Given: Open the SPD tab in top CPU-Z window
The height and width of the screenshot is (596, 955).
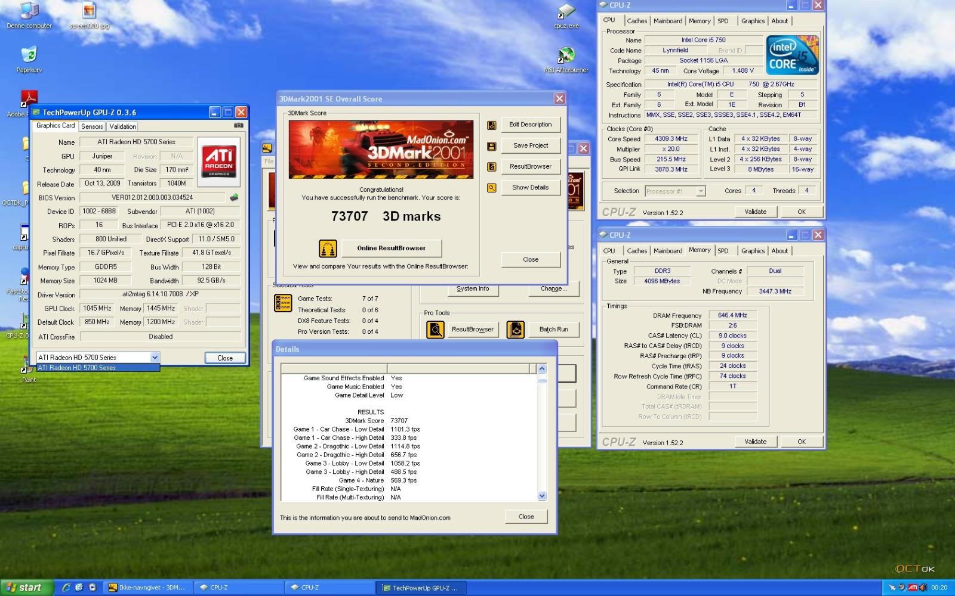Looking at the screenshot, I should 723,21.
